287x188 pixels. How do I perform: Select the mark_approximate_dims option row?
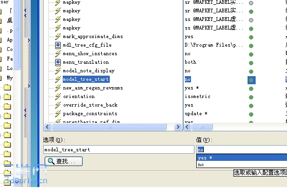93,37
